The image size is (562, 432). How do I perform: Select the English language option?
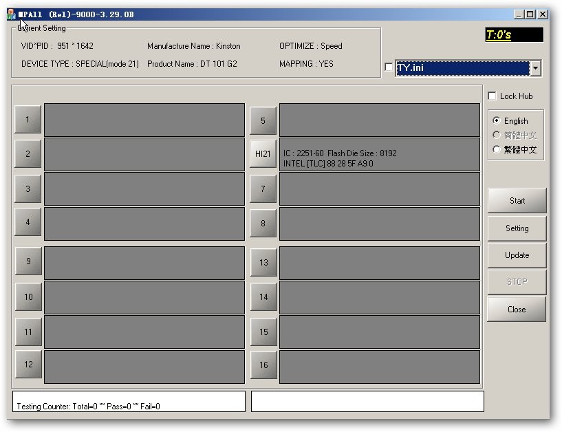point(497,121)
